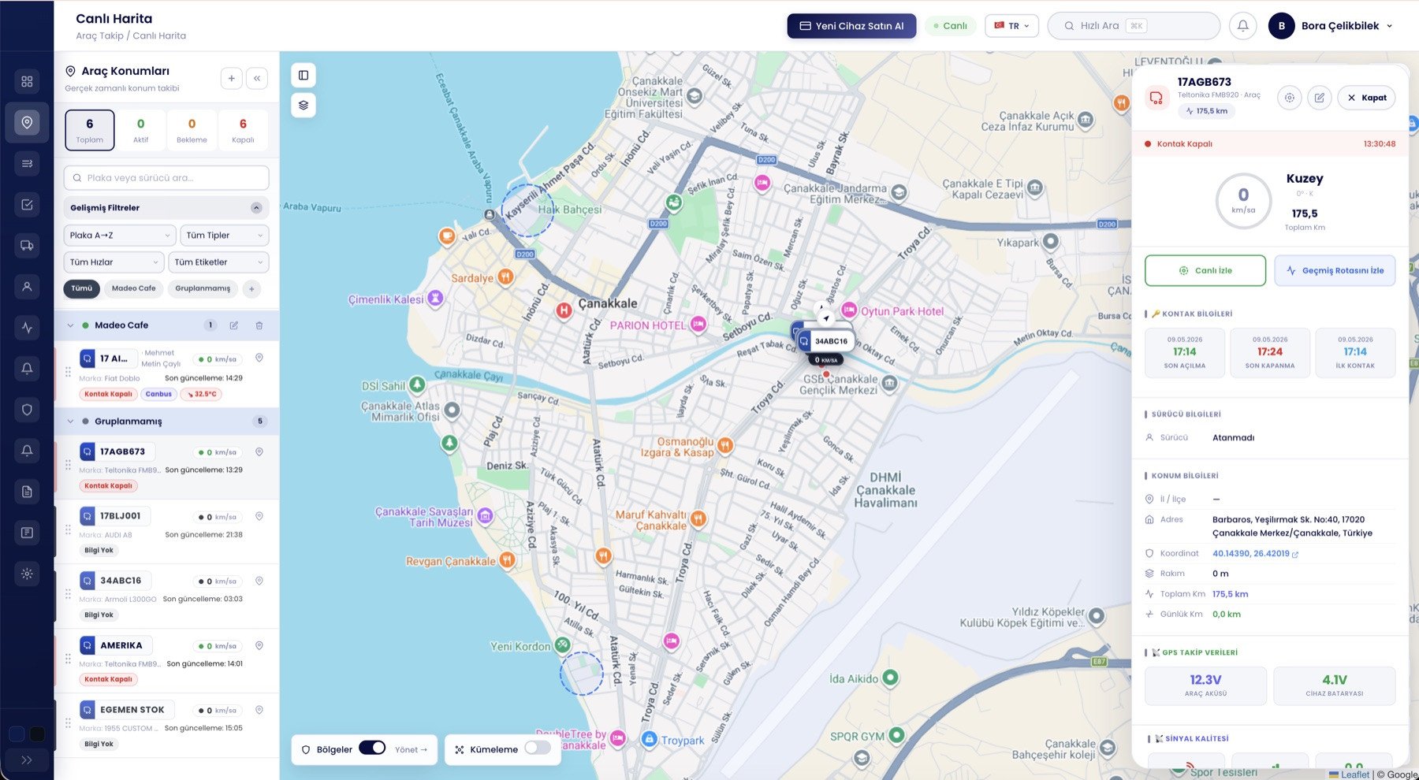Open the user profile sidebar icon
Viewport: 1419px width, 780px height.
pos(27,287)
